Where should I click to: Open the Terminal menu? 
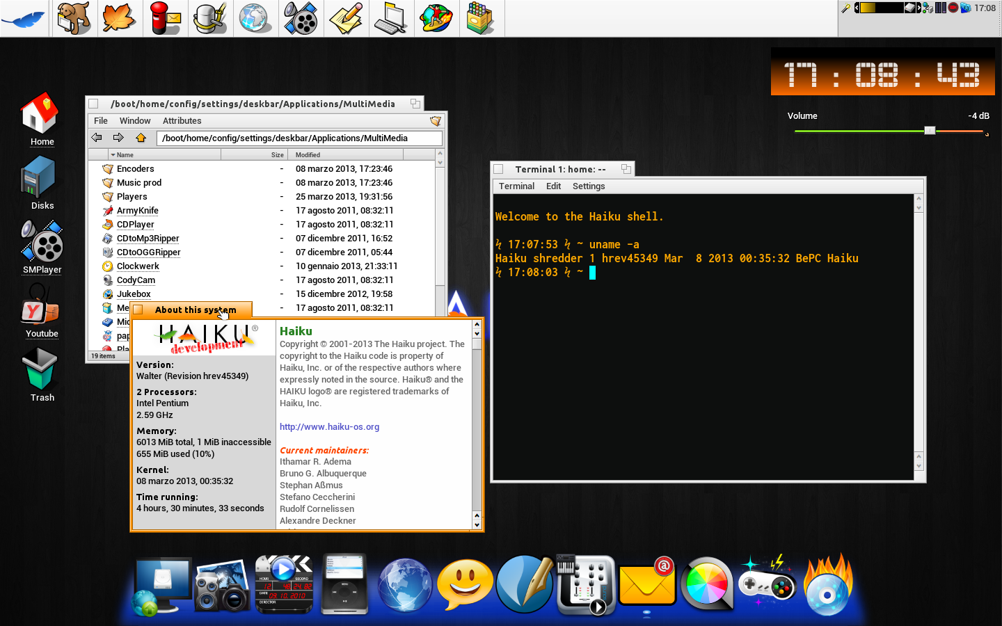click(516, 186)
